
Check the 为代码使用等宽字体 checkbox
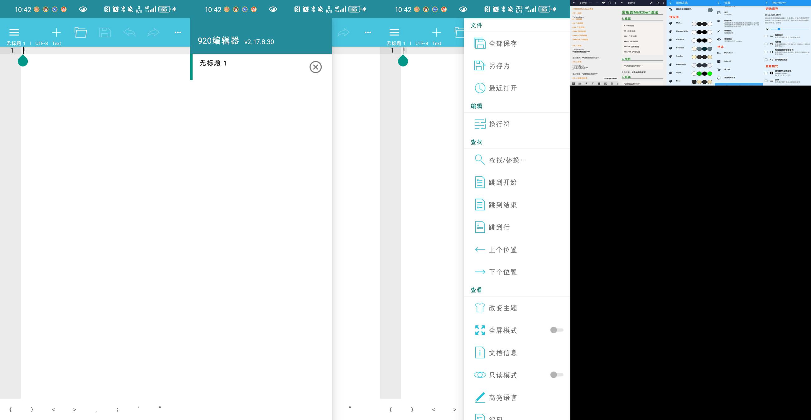click(766, 52)
